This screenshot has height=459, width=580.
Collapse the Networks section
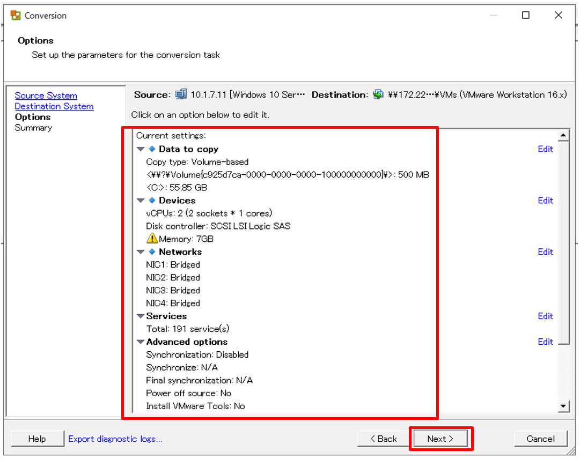pos(141,252)
